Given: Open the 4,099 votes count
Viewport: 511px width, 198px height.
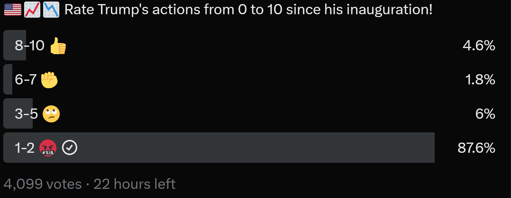Looking at the screenshot, I should point(43,184).
